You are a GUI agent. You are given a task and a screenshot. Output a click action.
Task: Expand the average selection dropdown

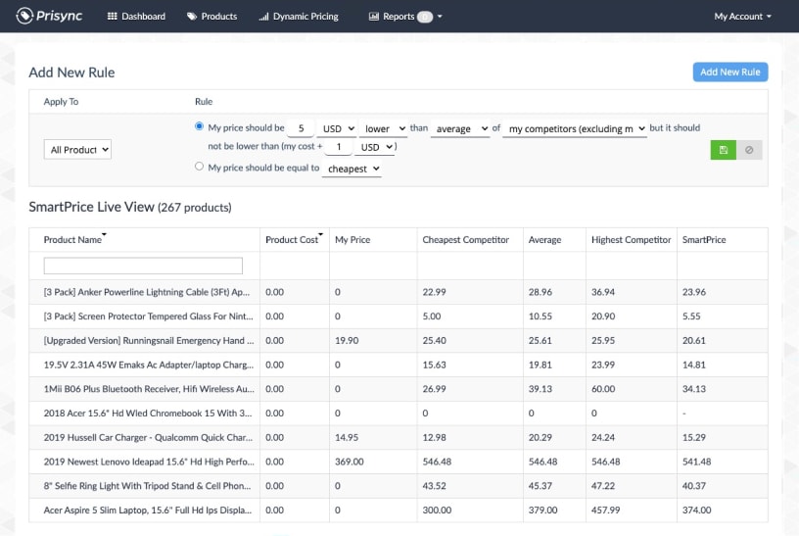459,128
